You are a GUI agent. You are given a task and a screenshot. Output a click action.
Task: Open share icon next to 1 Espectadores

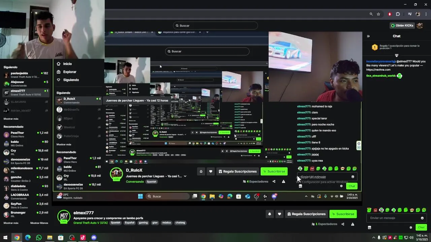pyautogui.click(x=343, y=224)
